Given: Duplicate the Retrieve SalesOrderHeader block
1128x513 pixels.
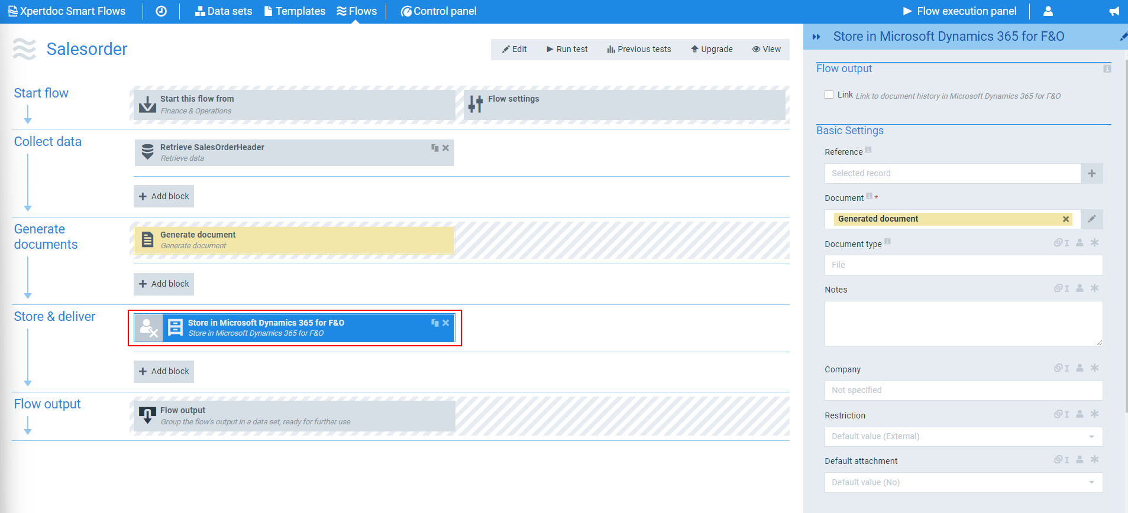Looking at the screenshot, I should click(435, 148).
